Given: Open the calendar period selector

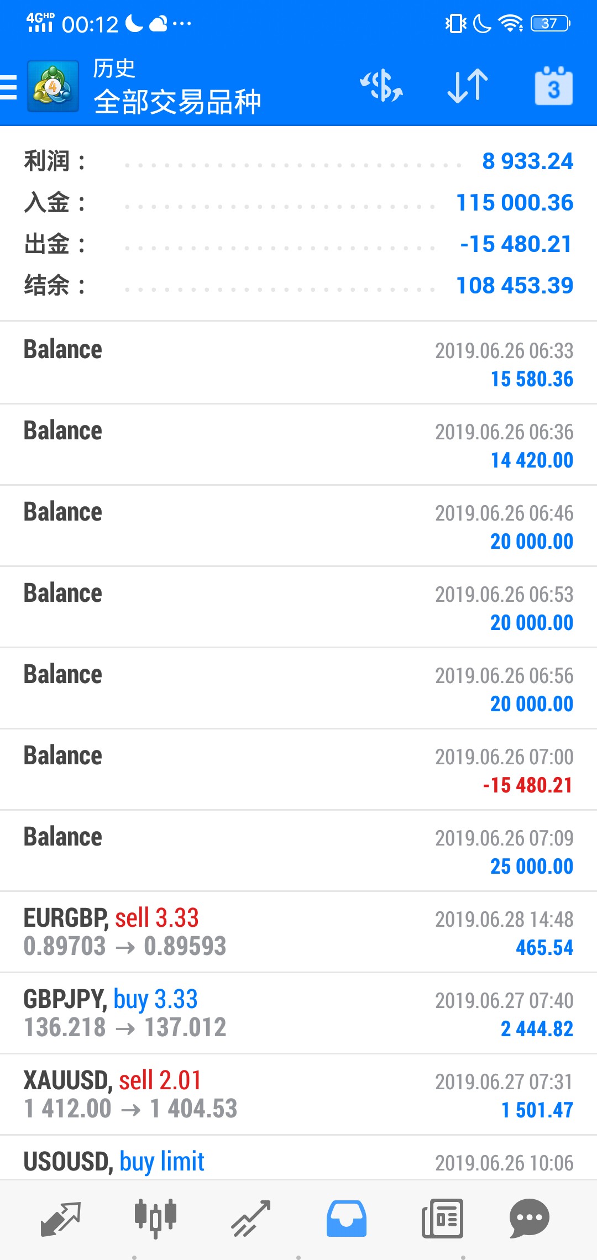Looking at the screenshot, I should point(554,86).
